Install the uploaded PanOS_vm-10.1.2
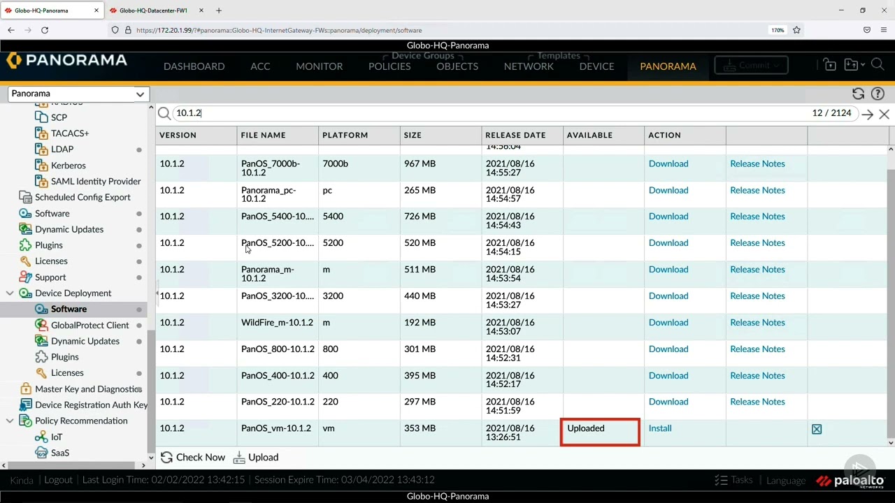This screenshot has width=895, height=503. [x=660, y=429]
